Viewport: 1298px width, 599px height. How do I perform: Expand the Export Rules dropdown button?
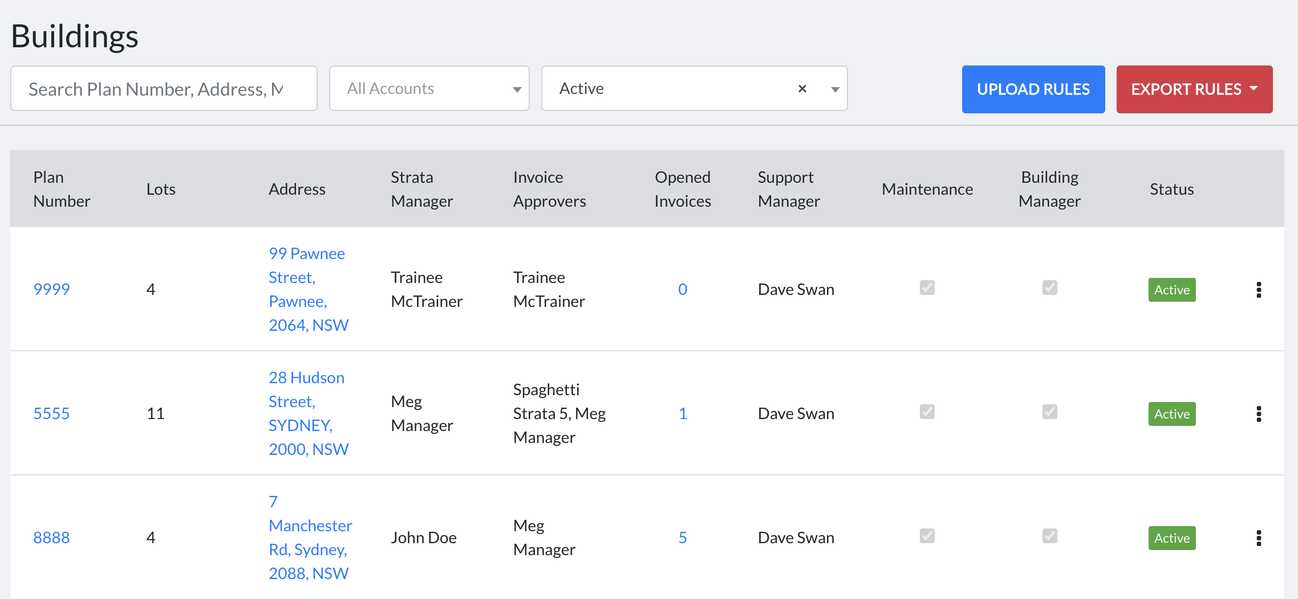click(1194, 89)
